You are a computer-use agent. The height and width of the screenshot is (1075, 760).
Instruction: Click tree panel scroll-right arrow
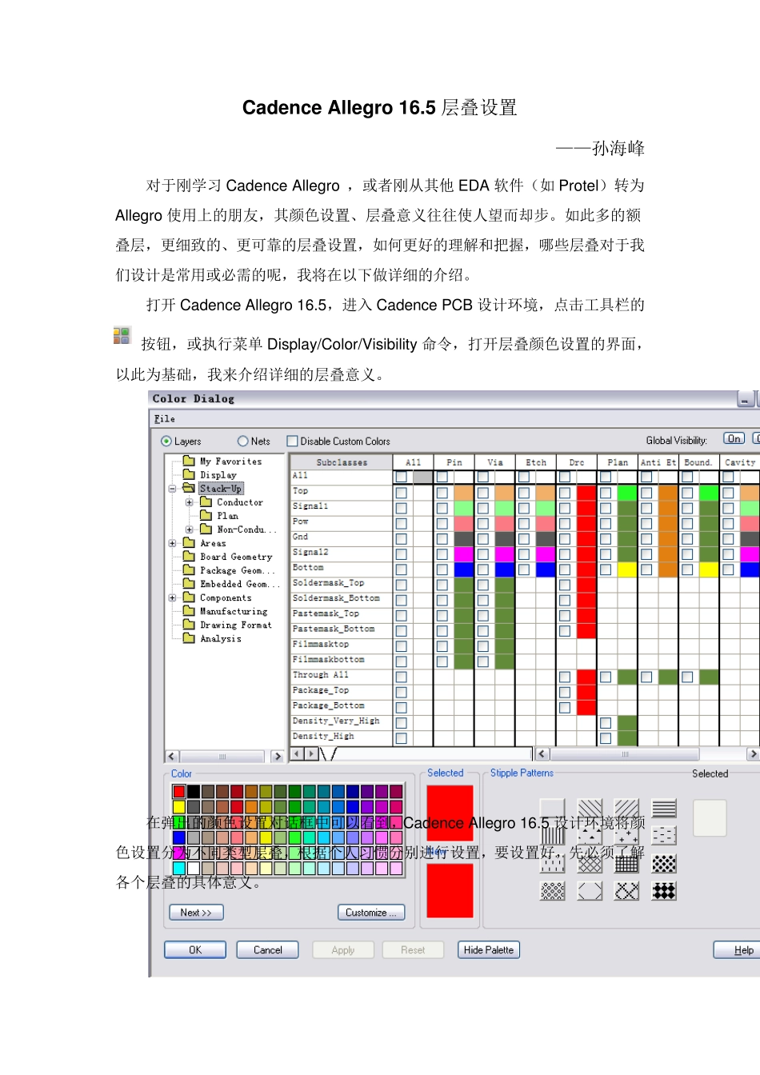point(277,756)
